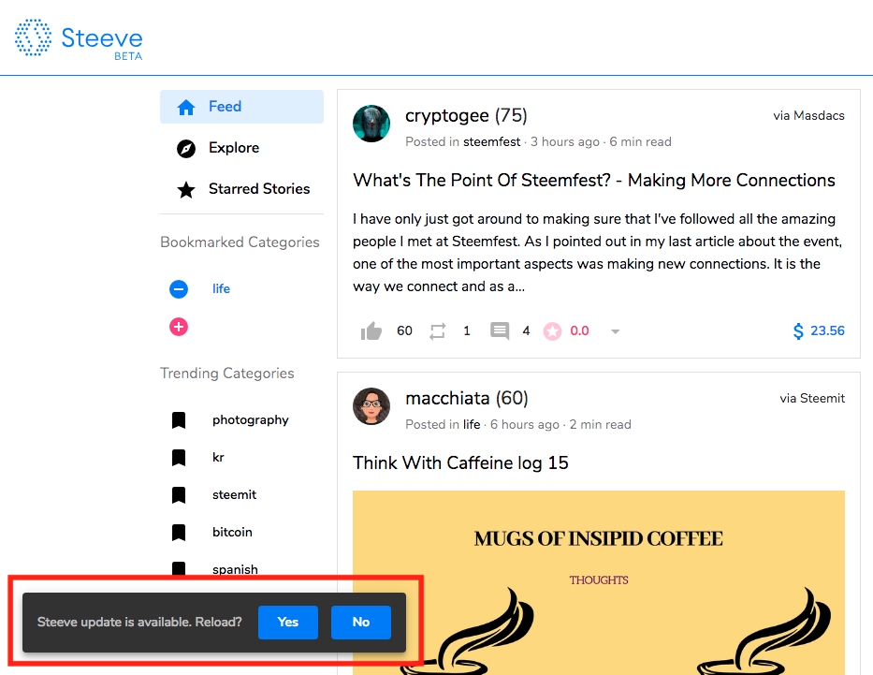Open the macchiata (60) author name
Image resolution: width=873 pixels, height=675 pixels.
pos(467,398)
